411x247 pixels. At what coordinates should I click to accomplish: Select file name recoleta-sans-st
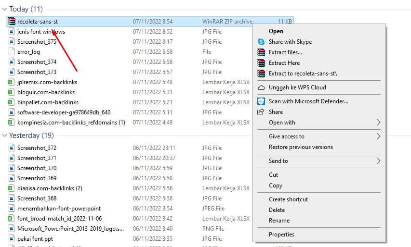[x=38, y=22]
